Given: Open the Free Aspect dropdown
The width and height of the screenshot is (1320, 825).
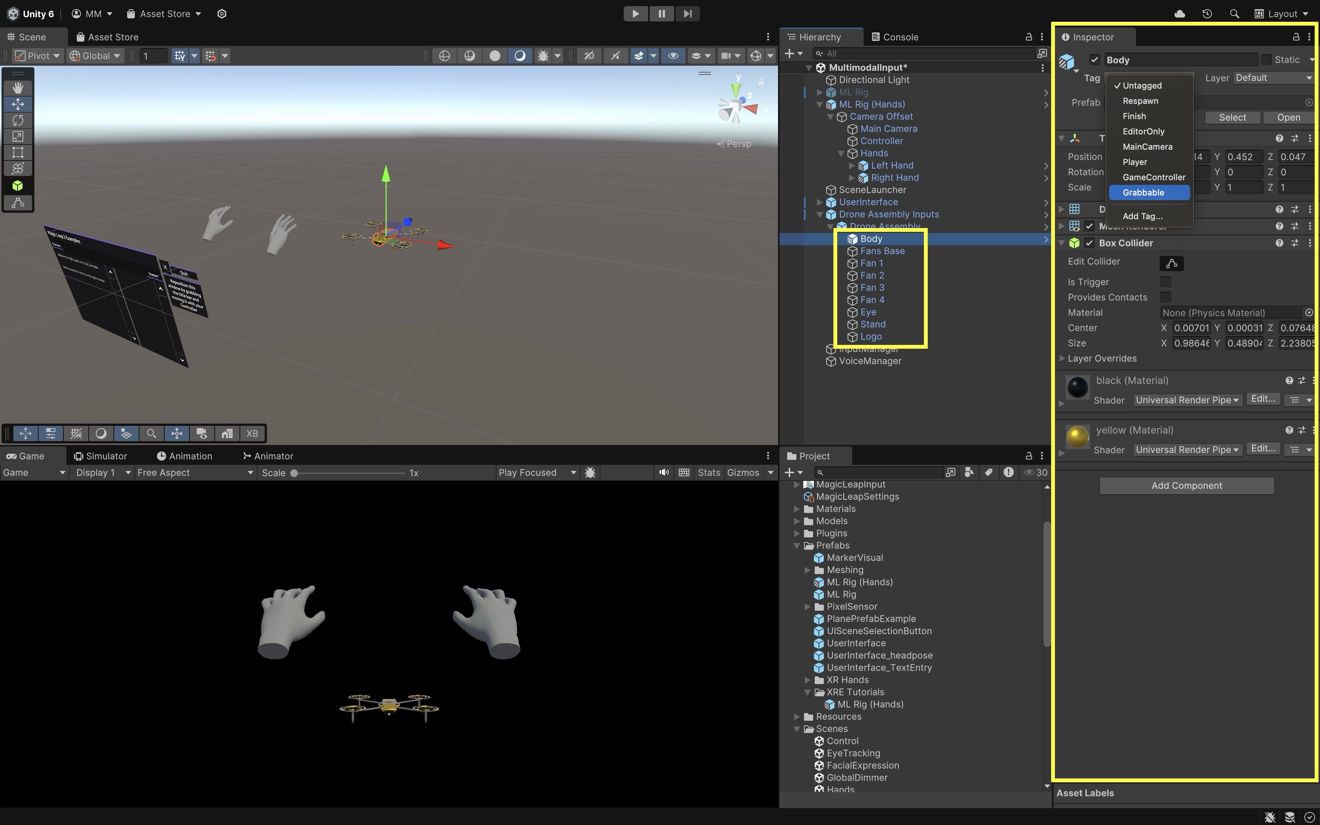Looking at the screenshot, I should tap(195, 472).
